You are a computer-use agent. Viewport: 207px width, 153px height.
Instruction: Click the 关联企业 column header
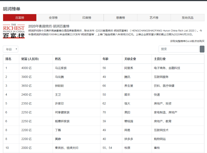click(x=130, y=59)
